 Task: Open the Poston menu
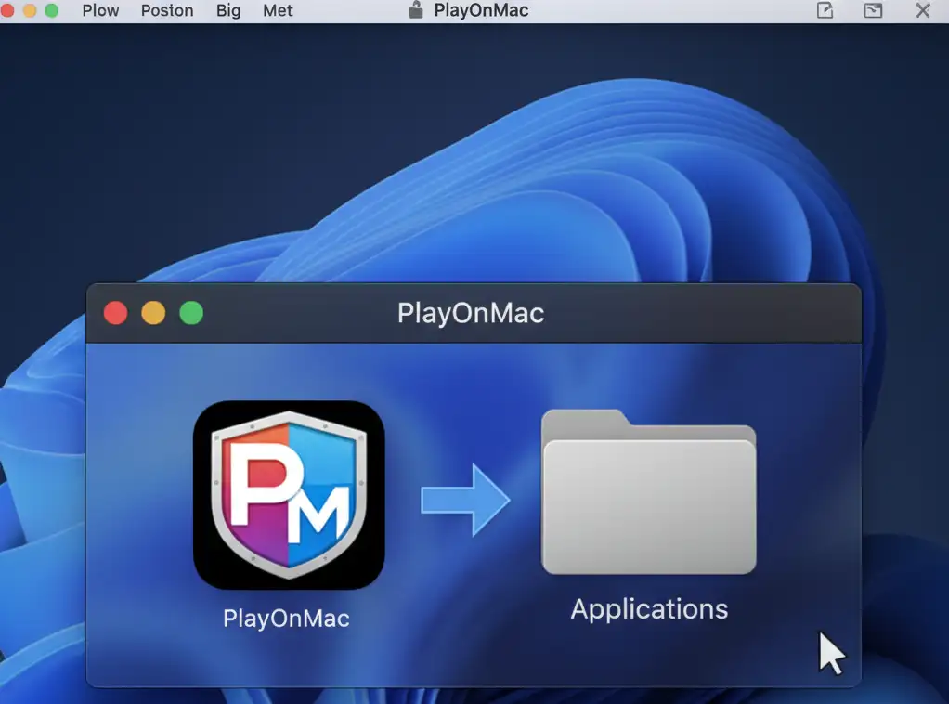167,10
